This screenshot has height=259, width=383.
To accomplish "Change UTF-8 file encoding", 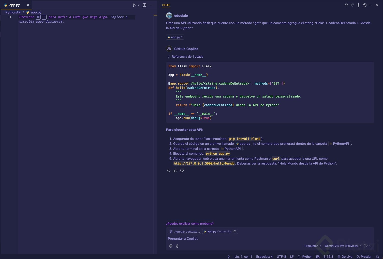I will tap(281, 257).
